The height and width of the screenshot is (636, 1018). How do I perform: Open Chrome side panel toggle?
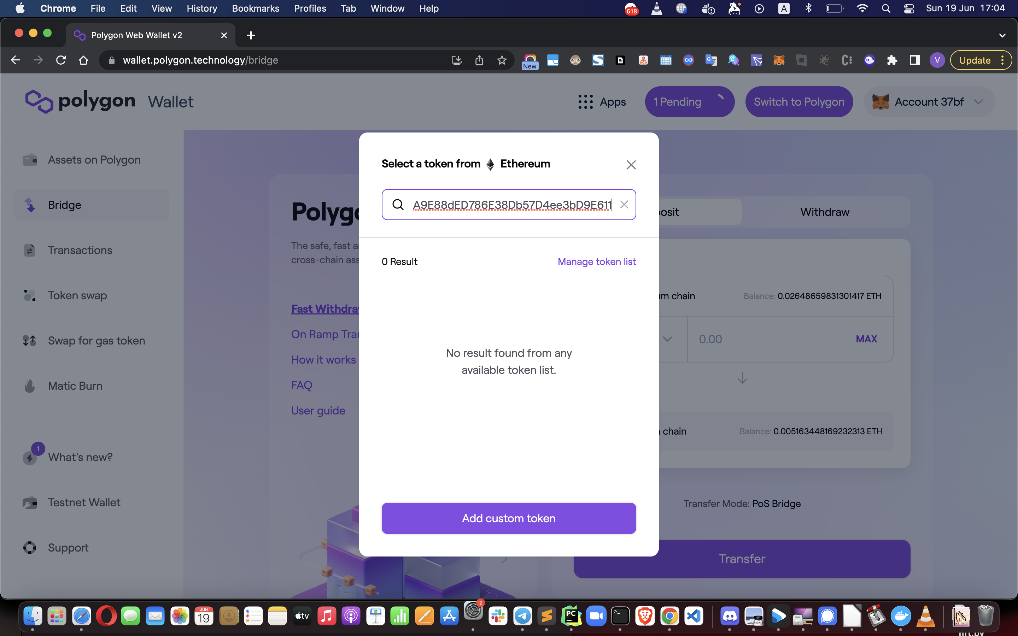click(914, 60)
